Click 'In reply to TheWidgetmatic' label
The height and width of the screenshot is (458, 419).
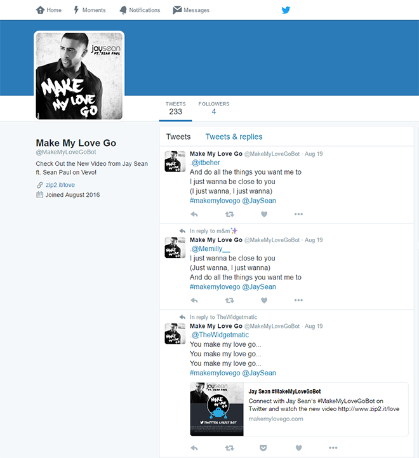pos(223,317)
